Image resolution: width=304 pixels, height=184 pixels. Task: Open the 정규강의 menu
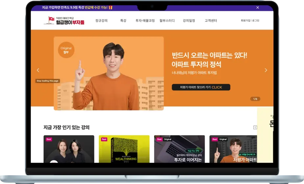[x=101, y=20]
